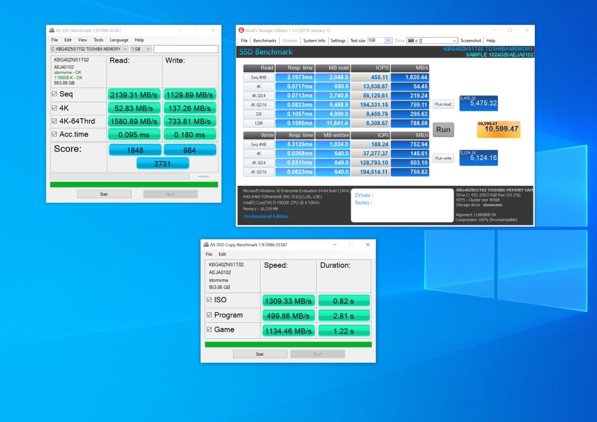Open the 1 GB size dropdown in AS SSD Benchmark
The width and height of the screenshot is (597, 422).
141,49
